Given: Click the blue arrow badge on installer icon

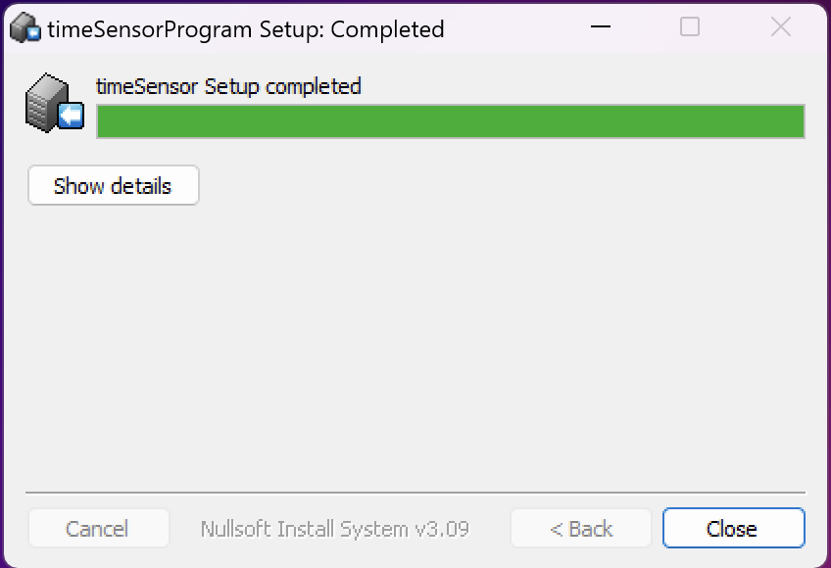Looking at the screenshot, I should click(71, 116).
